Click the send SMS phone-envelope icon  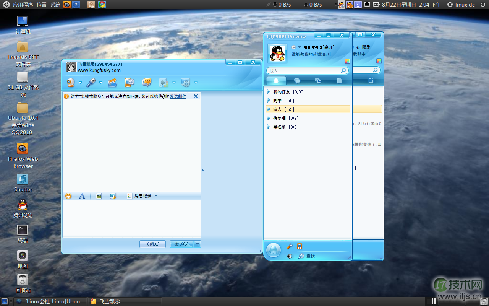coord(130,82)
